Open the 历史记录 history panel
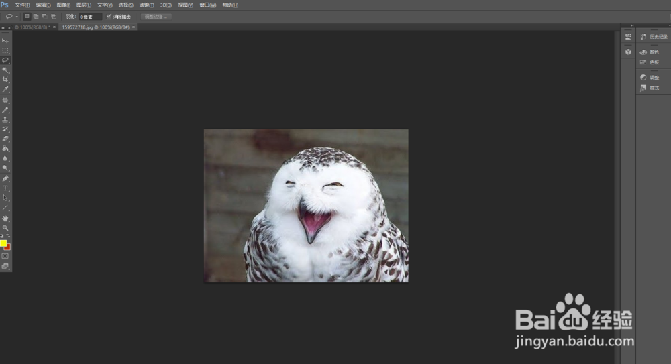Viewport: 671px width, 364px height. coord(654,37)
